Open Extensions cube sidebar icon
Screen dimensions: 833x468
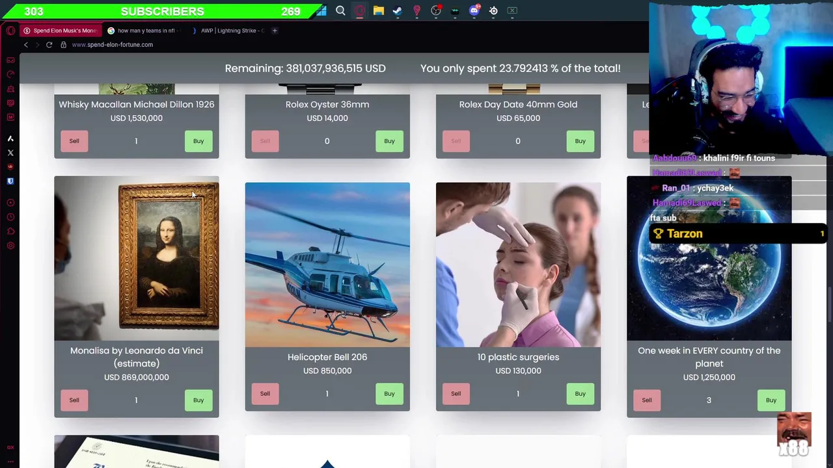click(10, 231)
